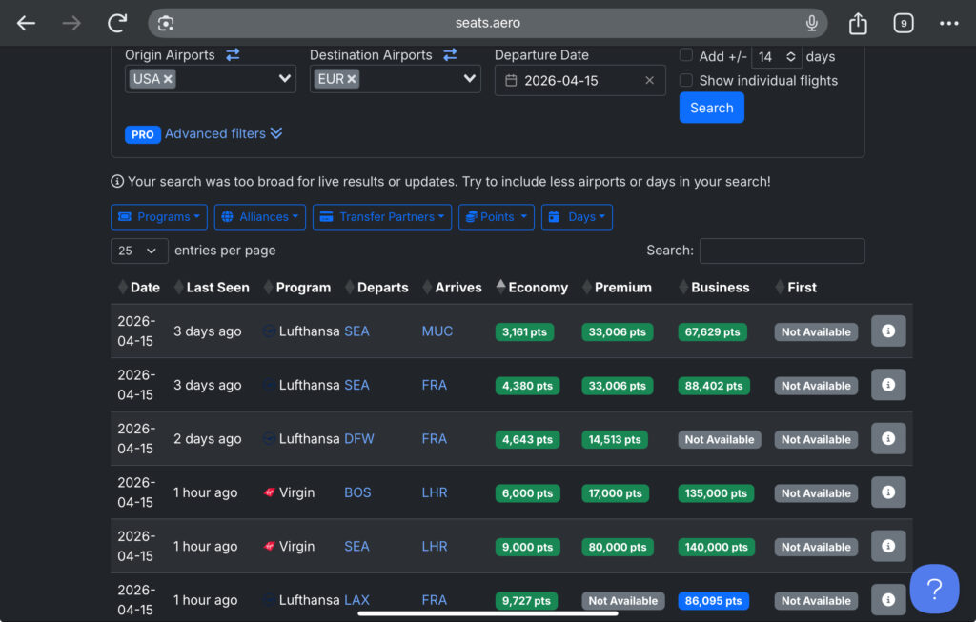Viewport: 976px width, 622px height.
Task: Click into the table Search text field
Action: click(782, 251)
